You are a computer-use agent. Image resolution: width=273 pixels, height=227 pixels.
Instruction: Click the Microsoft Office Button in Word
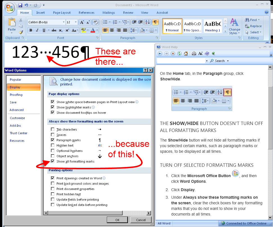[x=10, y=8]
